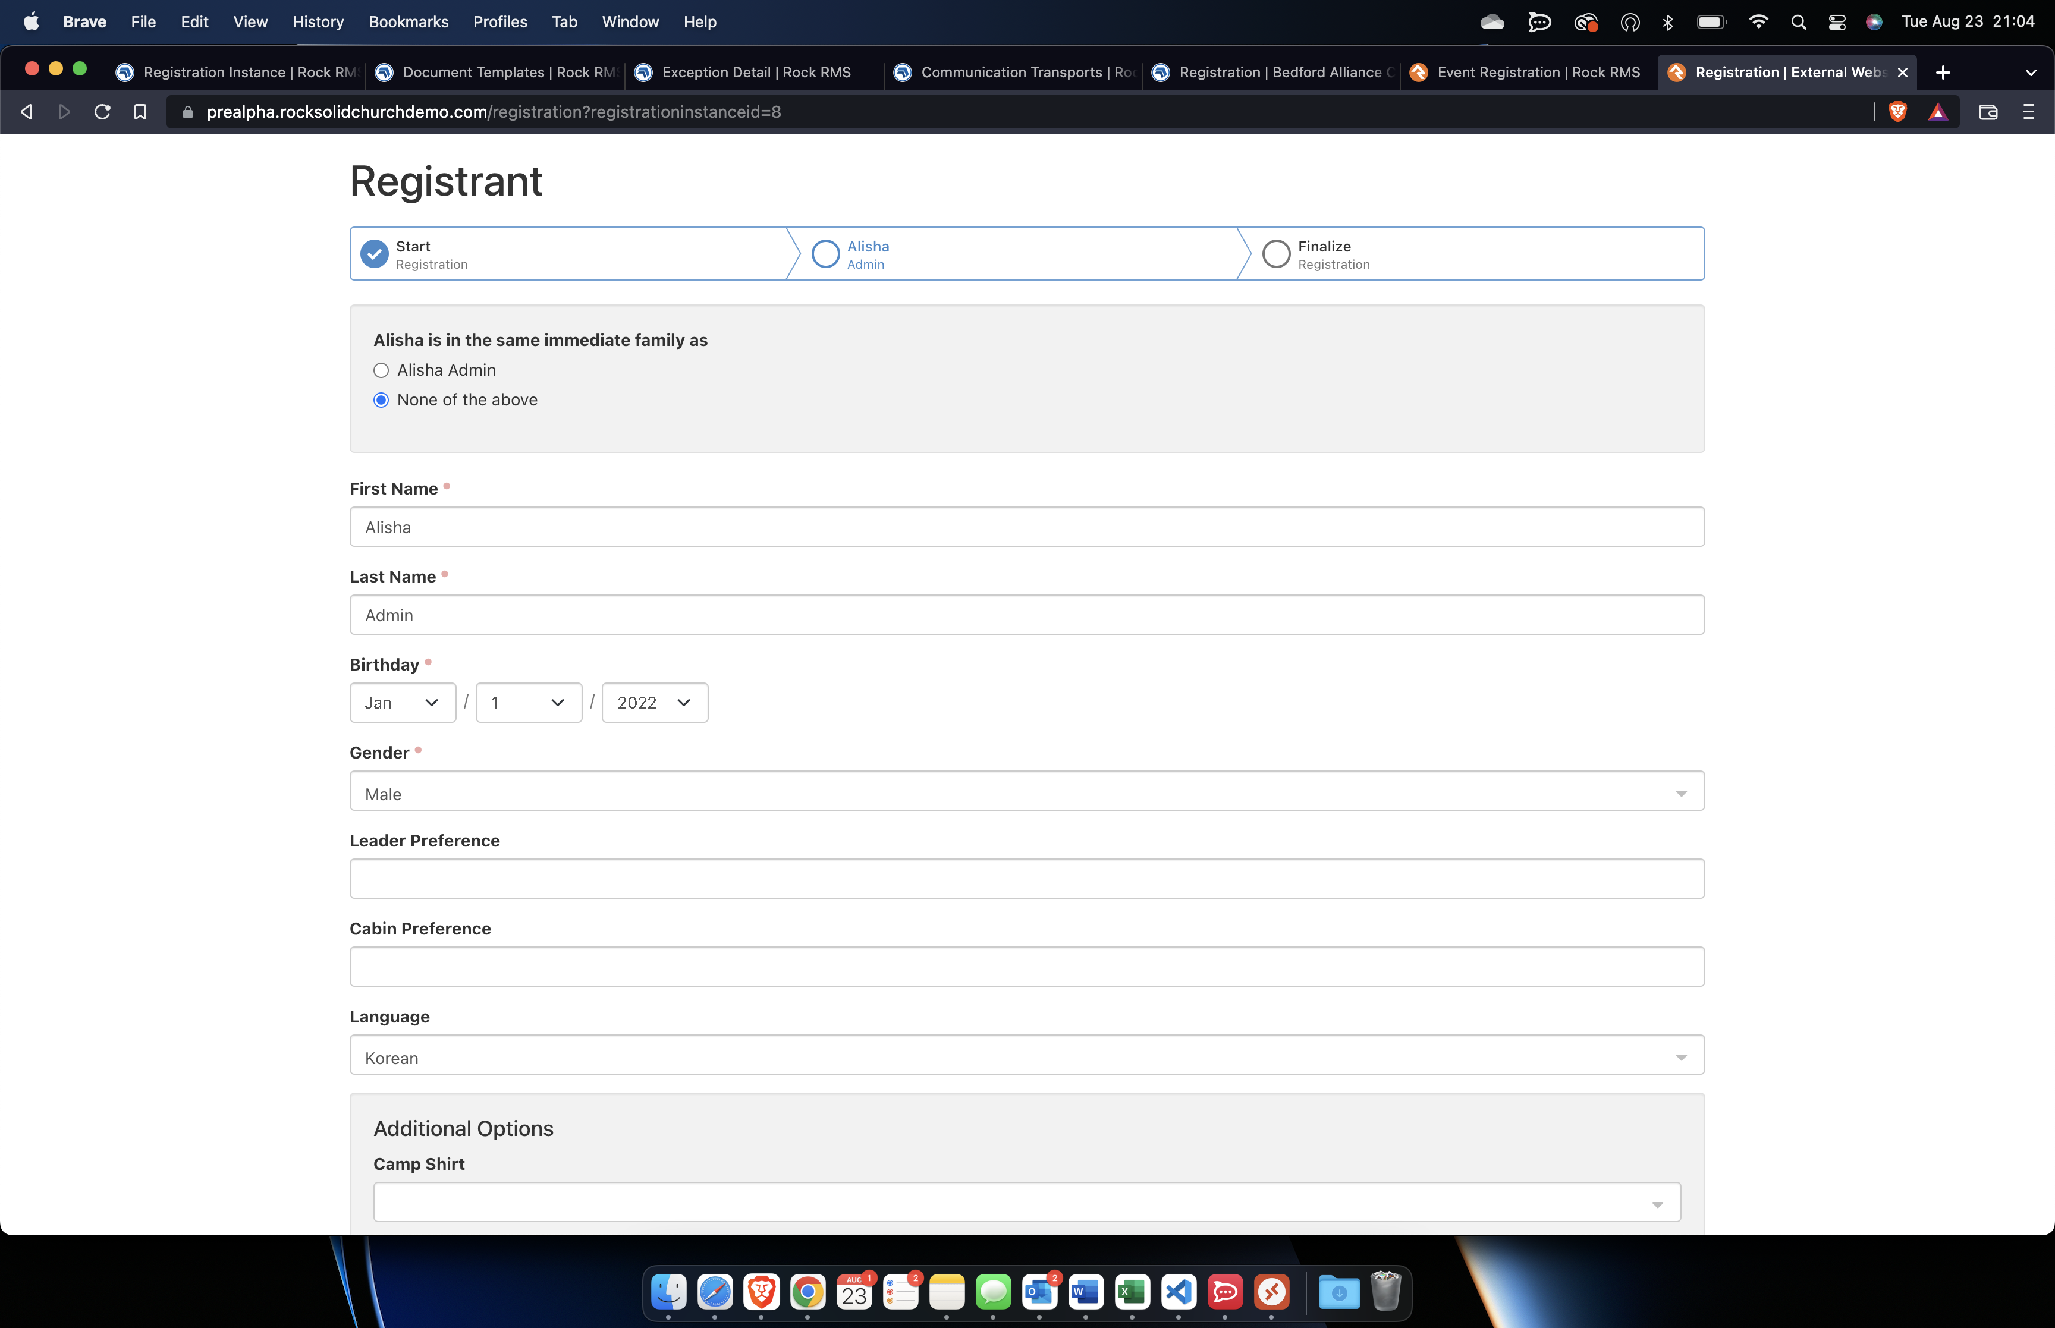This screenshot has height=1328, width=2055.
Task: Open Control Center in menu bar
Action: (x=1837, y=21)
